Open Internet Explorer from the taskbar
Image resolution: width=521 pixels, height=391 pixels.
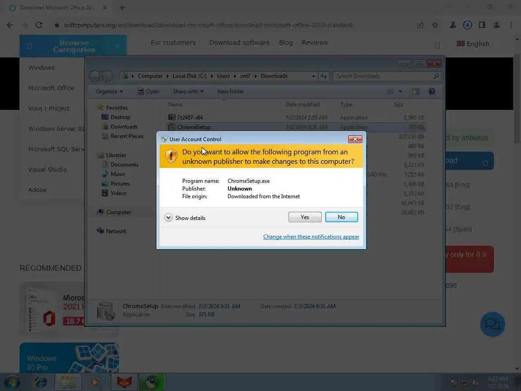(x=41, y=382)
